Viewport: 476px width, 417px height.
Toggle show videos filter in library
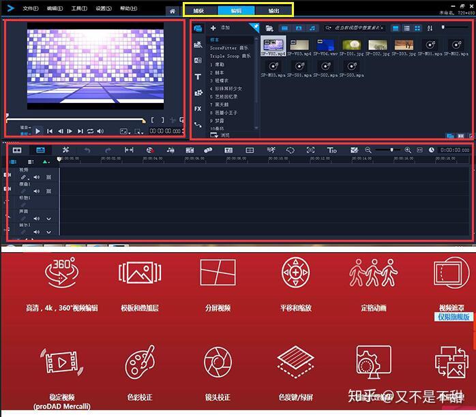point(284,28)
